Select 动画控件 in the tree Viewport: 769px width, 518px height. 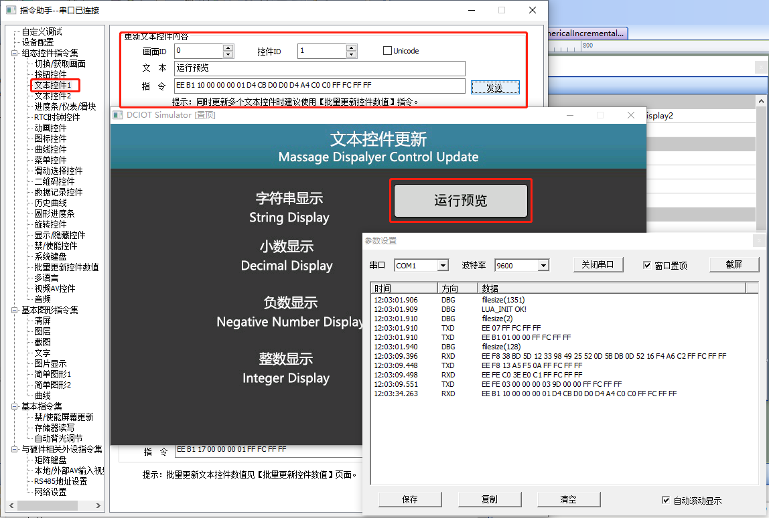click(50, 128)
